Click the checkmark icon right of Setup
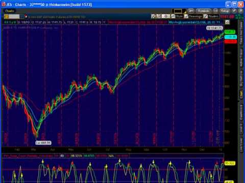 pos(234,11)
